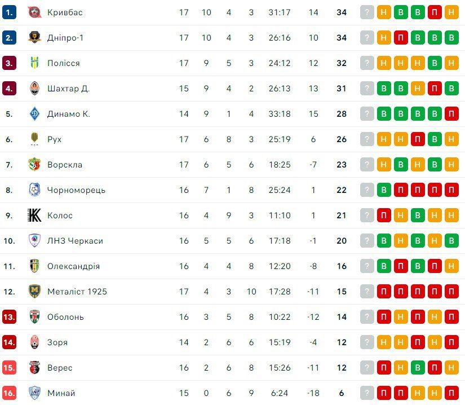This screenshot has height=405, width=465.
Task: Open the Полісся team page
Action: point(63,63)
